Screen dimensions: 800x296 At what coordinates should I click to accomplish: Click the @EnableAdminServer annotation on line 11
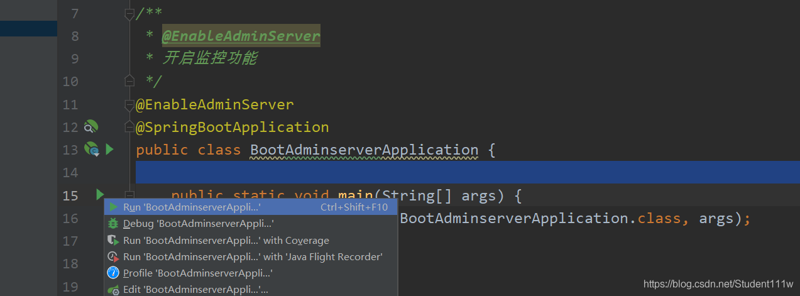click(215, 104)
